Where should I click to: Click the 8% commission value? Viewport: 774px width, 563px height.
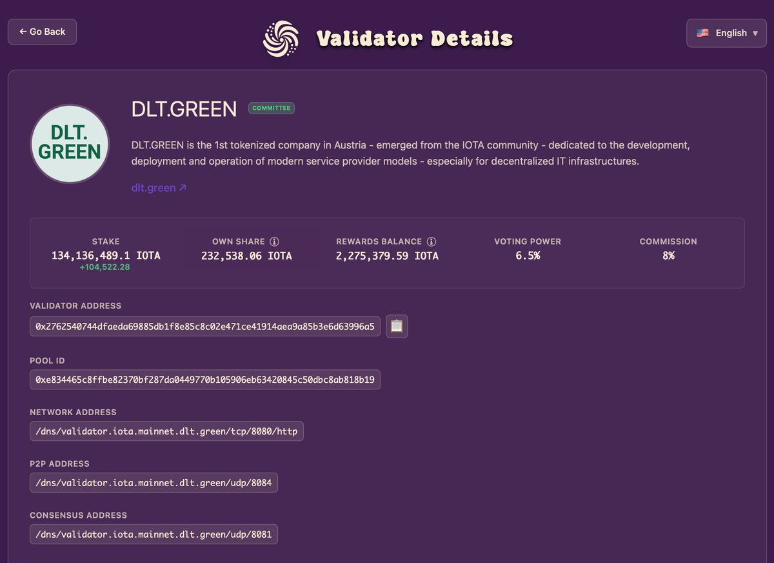pos(668,256)
